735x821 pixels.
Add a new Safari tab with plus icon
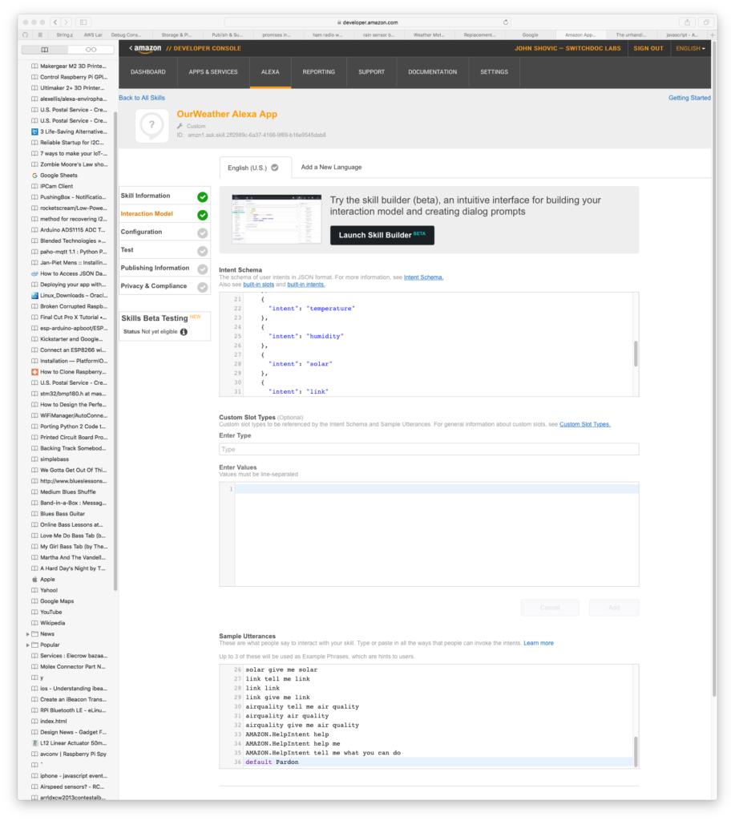click(712, 35)
